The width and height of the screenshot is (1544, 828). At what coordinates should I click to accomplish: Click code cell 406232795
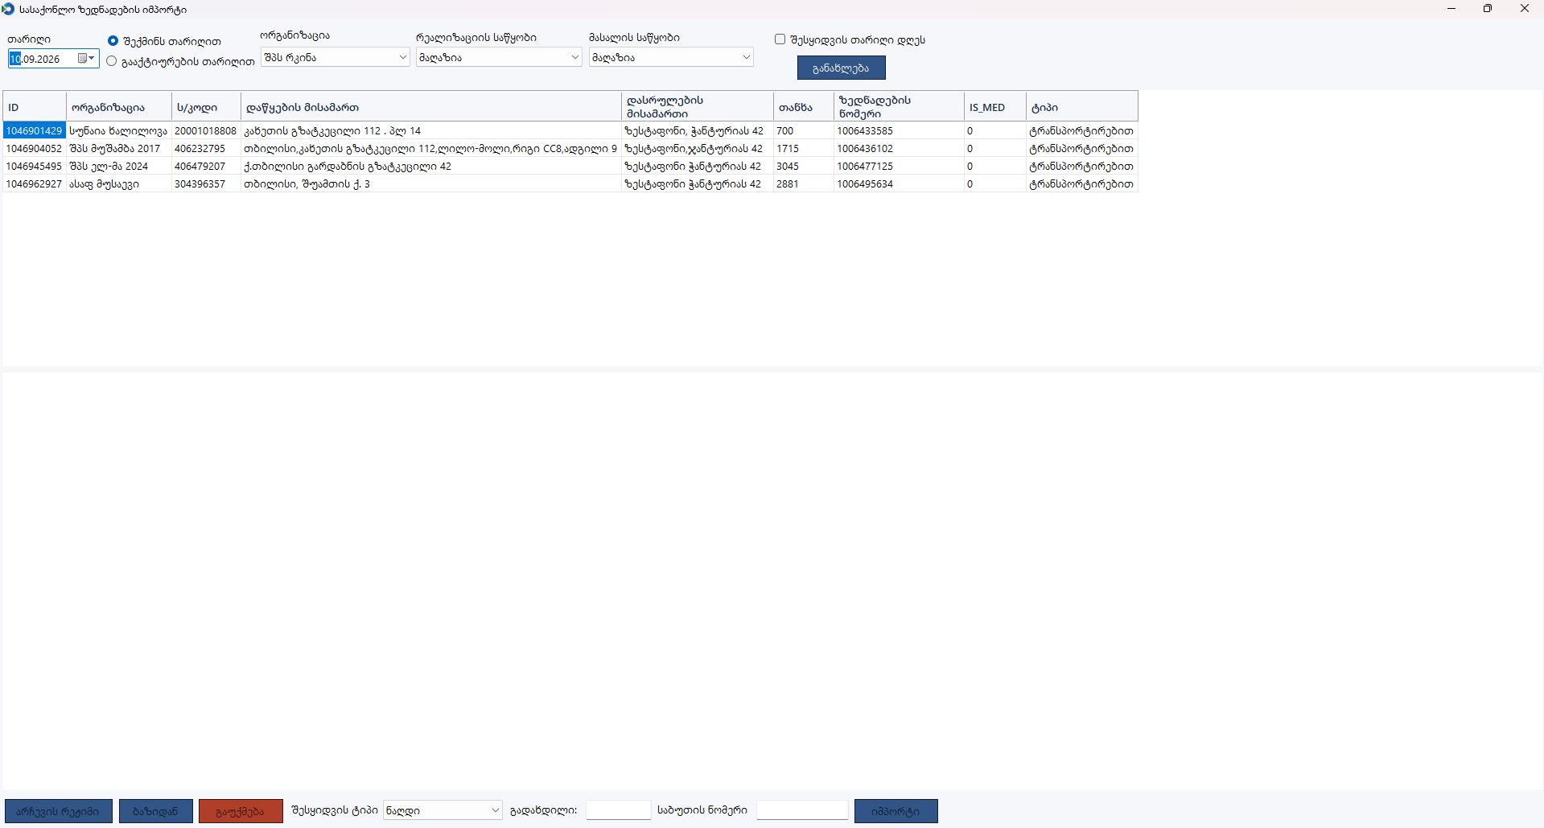206,148
